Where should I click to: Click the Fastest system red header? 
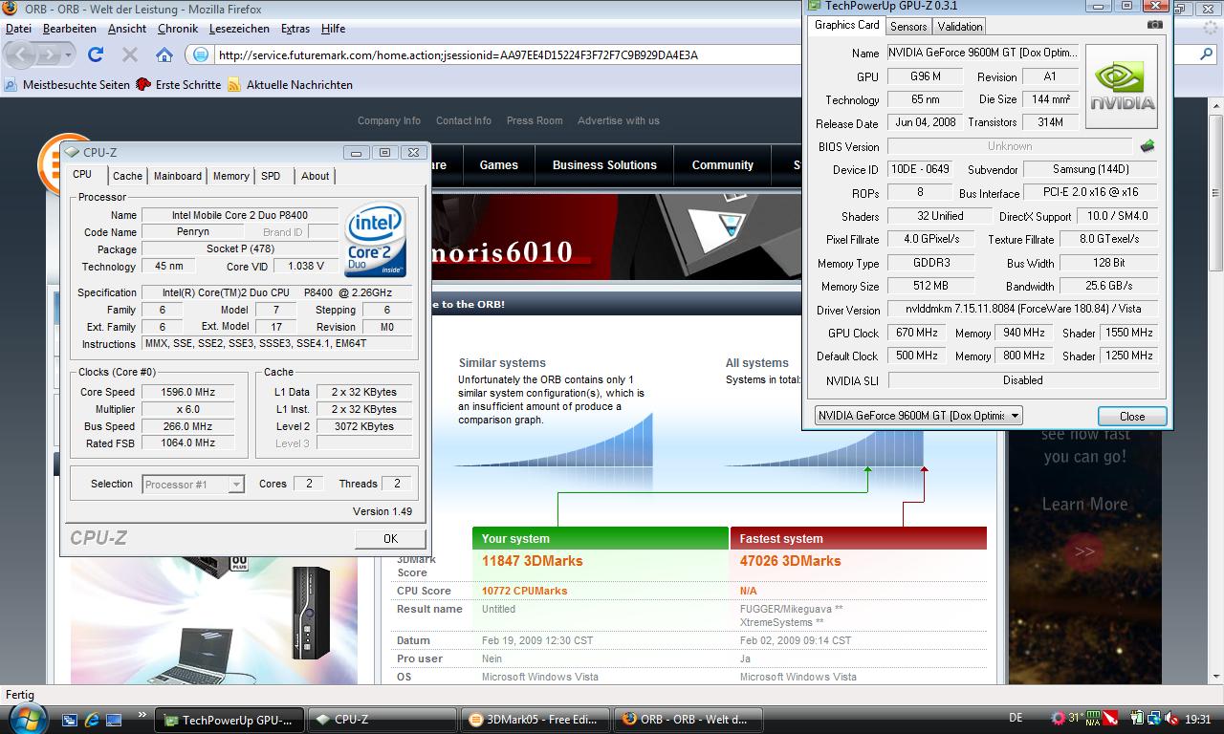859,538
